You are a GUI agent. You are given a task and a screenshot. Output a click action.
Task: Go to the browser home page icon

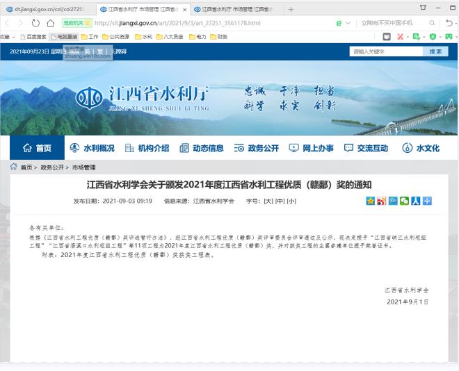pos(51,23)
